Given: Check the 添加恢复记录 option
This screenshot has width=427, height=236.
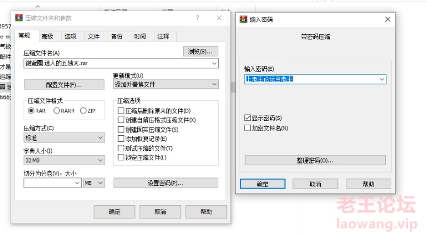Looking at the screenshot, I should tap(121, 139).
